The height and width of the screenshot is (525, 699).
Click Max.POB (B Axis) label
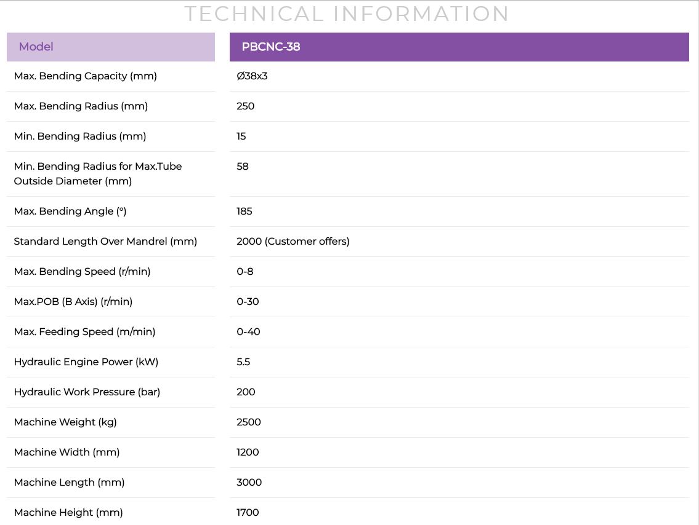(x=73, y=302)
